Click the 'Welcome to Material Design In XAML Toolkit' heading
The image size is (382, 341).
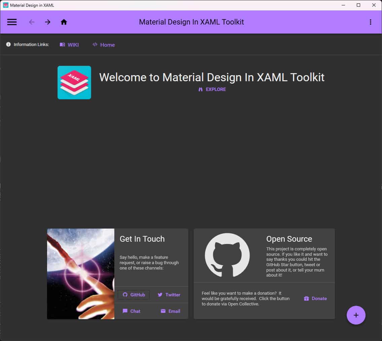[x=212, y=77]
